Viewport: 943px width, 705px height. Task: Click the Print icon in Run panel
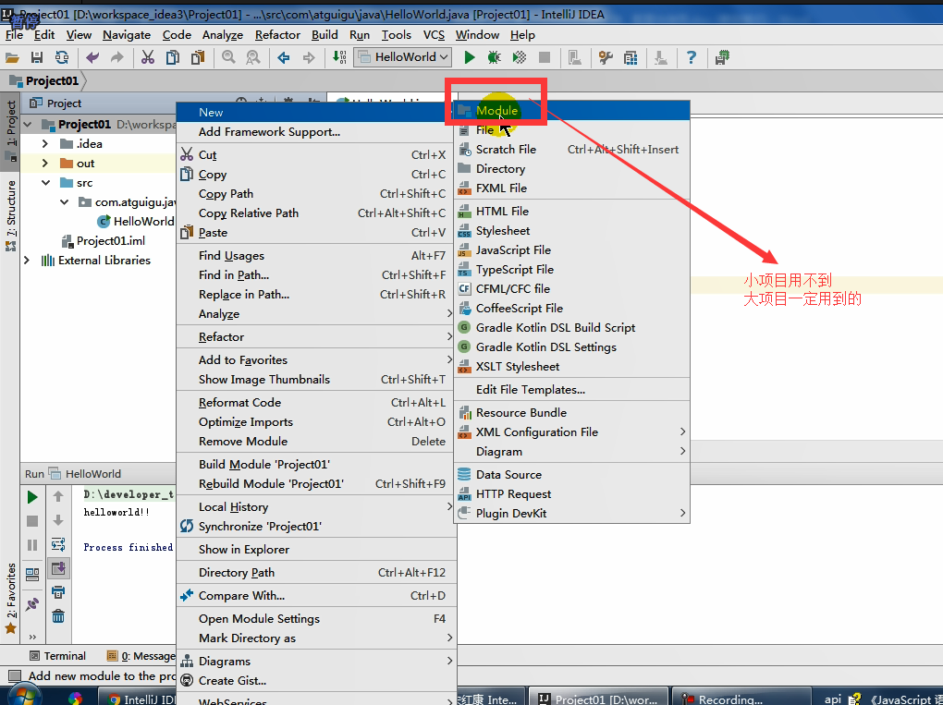(57, 592)
